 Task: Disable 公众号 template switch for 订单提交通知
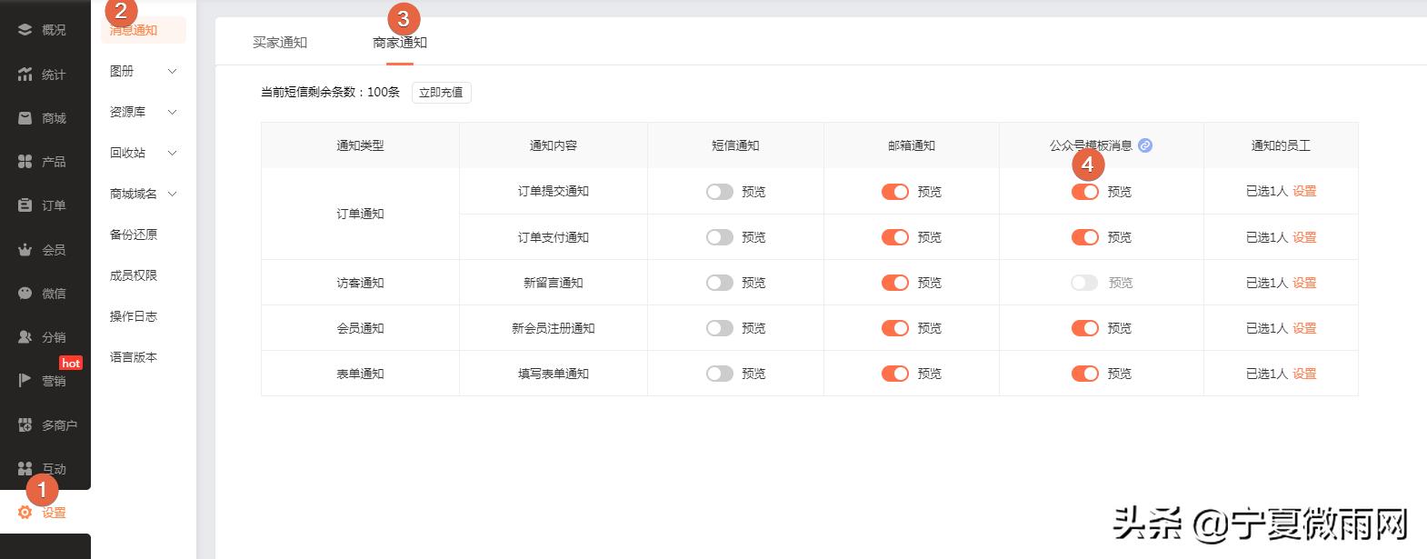(x=1085, y=192)
